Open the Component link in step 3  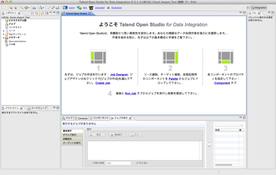222,83
